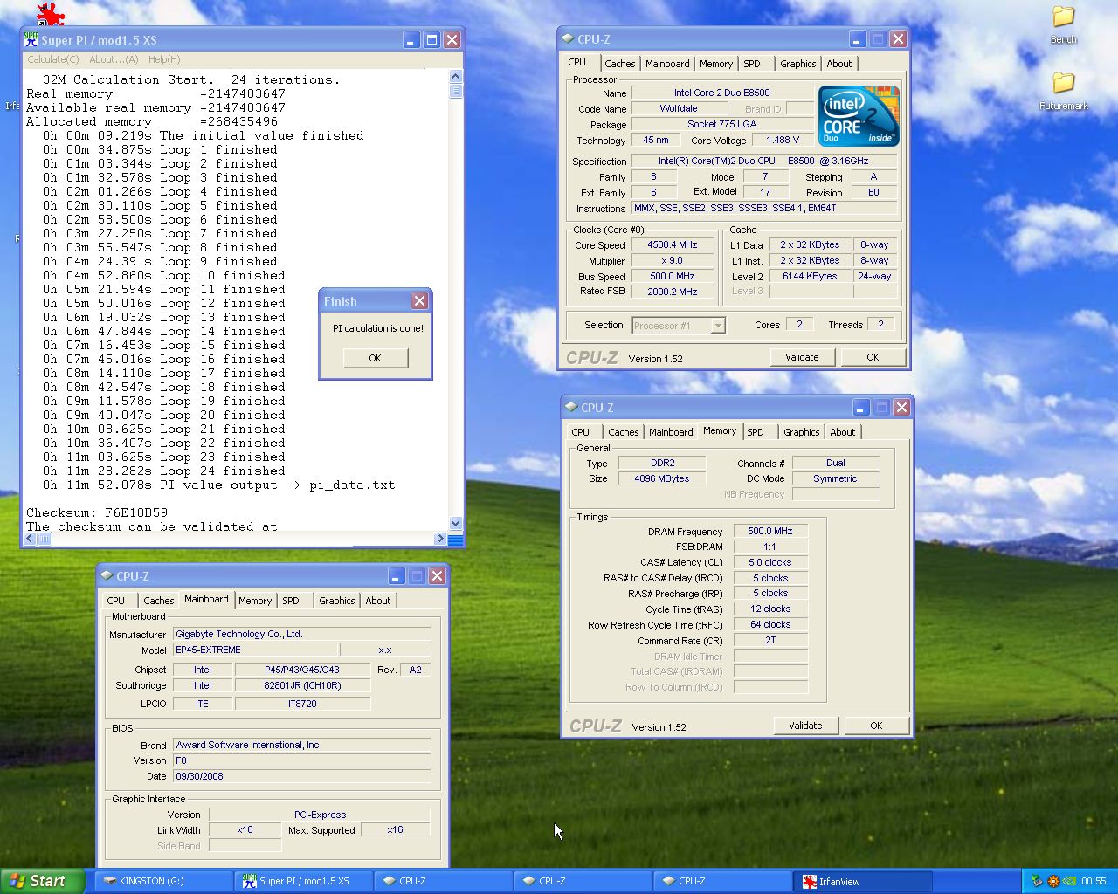Image resolution: width=1118 pixels, height=894 pixels.
Task: Click Loop 24 finished line
Action: [x=164, y=471]
